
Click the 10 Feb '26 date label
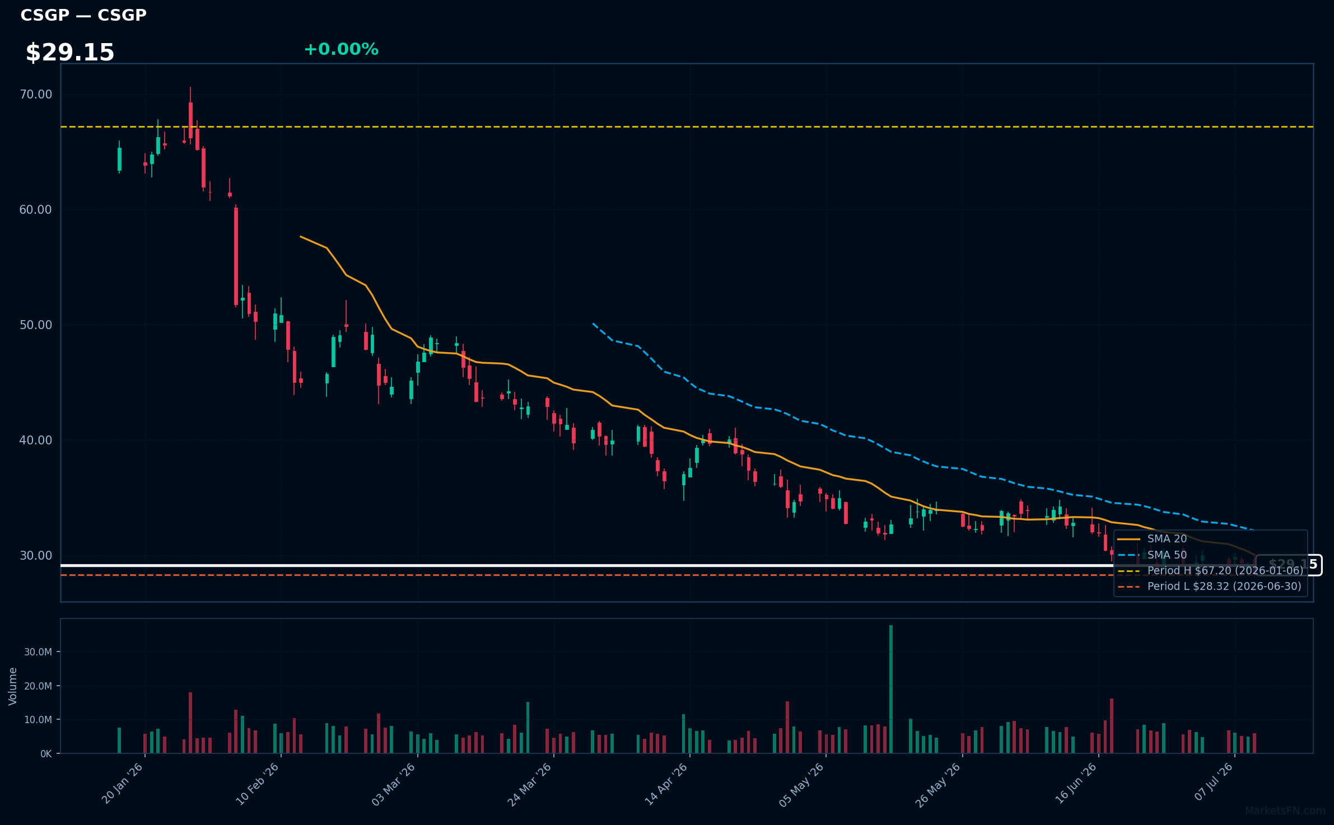click(257, 784)
